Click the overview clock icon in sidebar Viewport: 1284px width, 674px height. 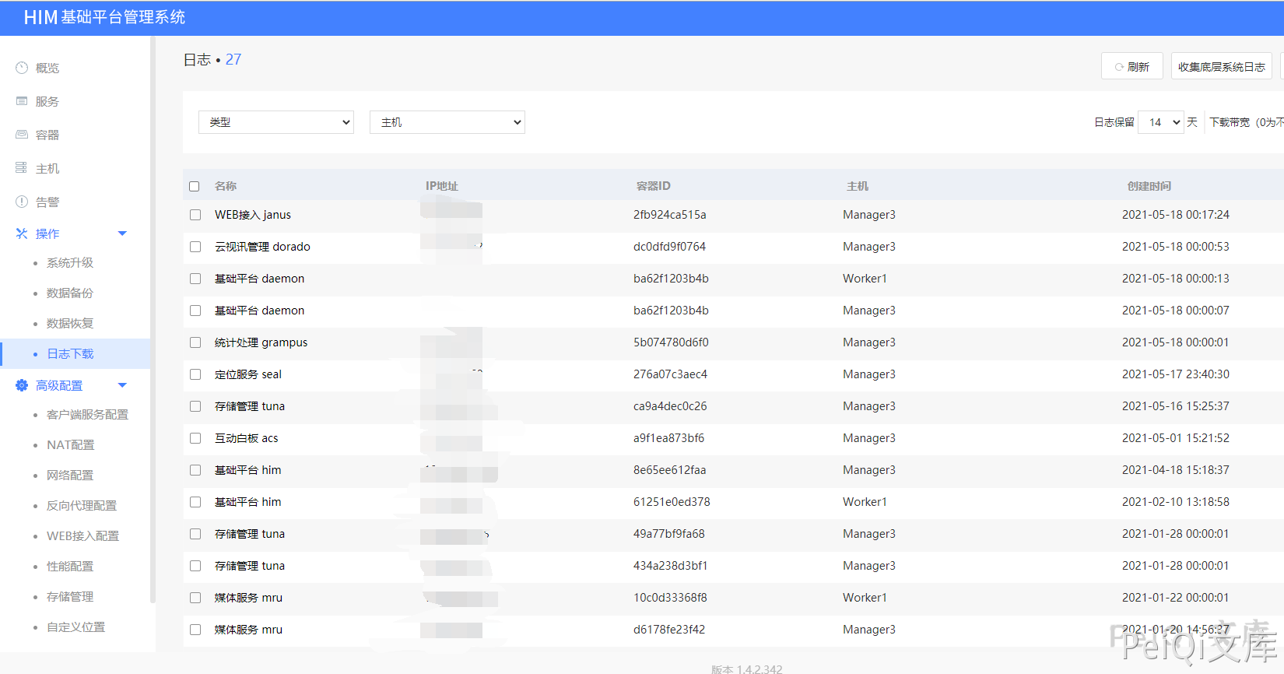[x=22, y=68]
